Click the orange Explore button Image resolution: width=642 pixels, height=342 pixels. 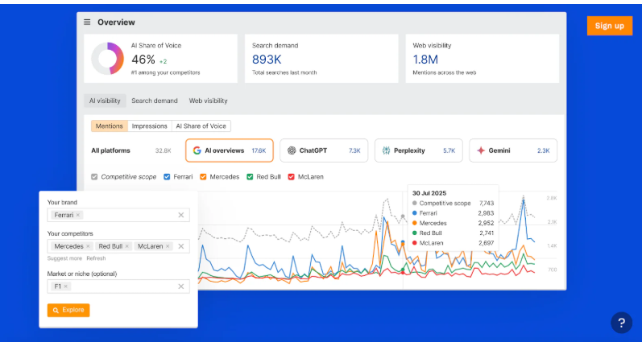pyautogui.click(x=68, y=310)
